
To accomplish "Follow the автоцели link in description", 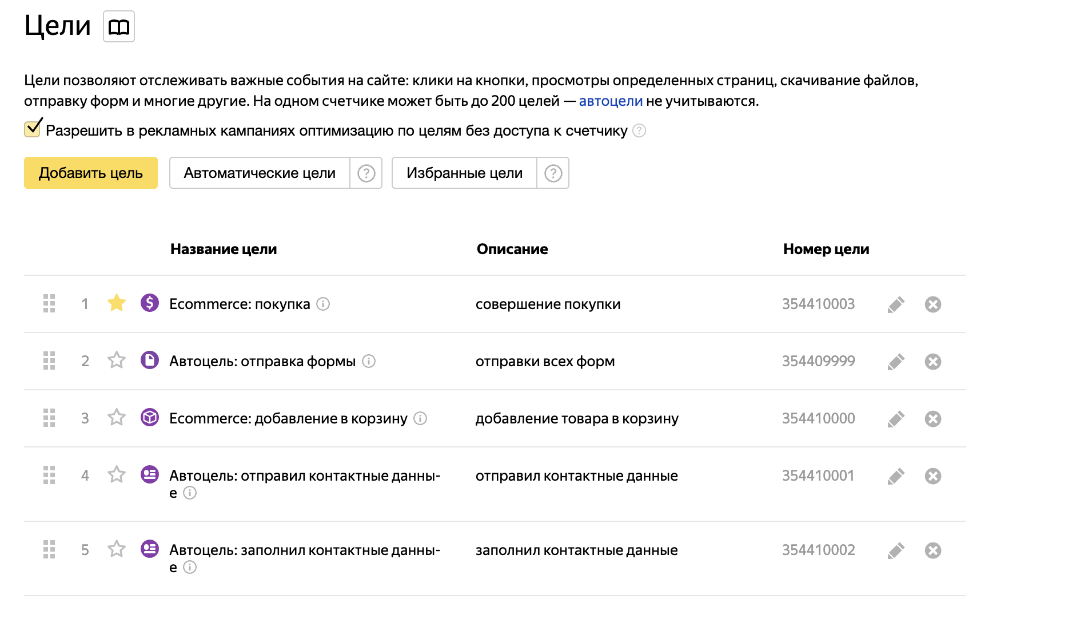I will coord(611,101).
